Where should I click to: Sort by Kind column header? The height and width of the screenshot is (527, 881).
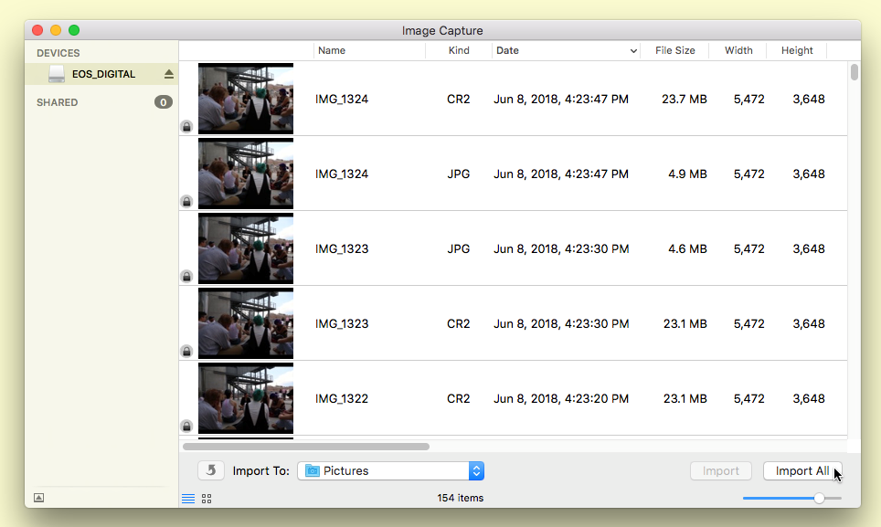459,51
